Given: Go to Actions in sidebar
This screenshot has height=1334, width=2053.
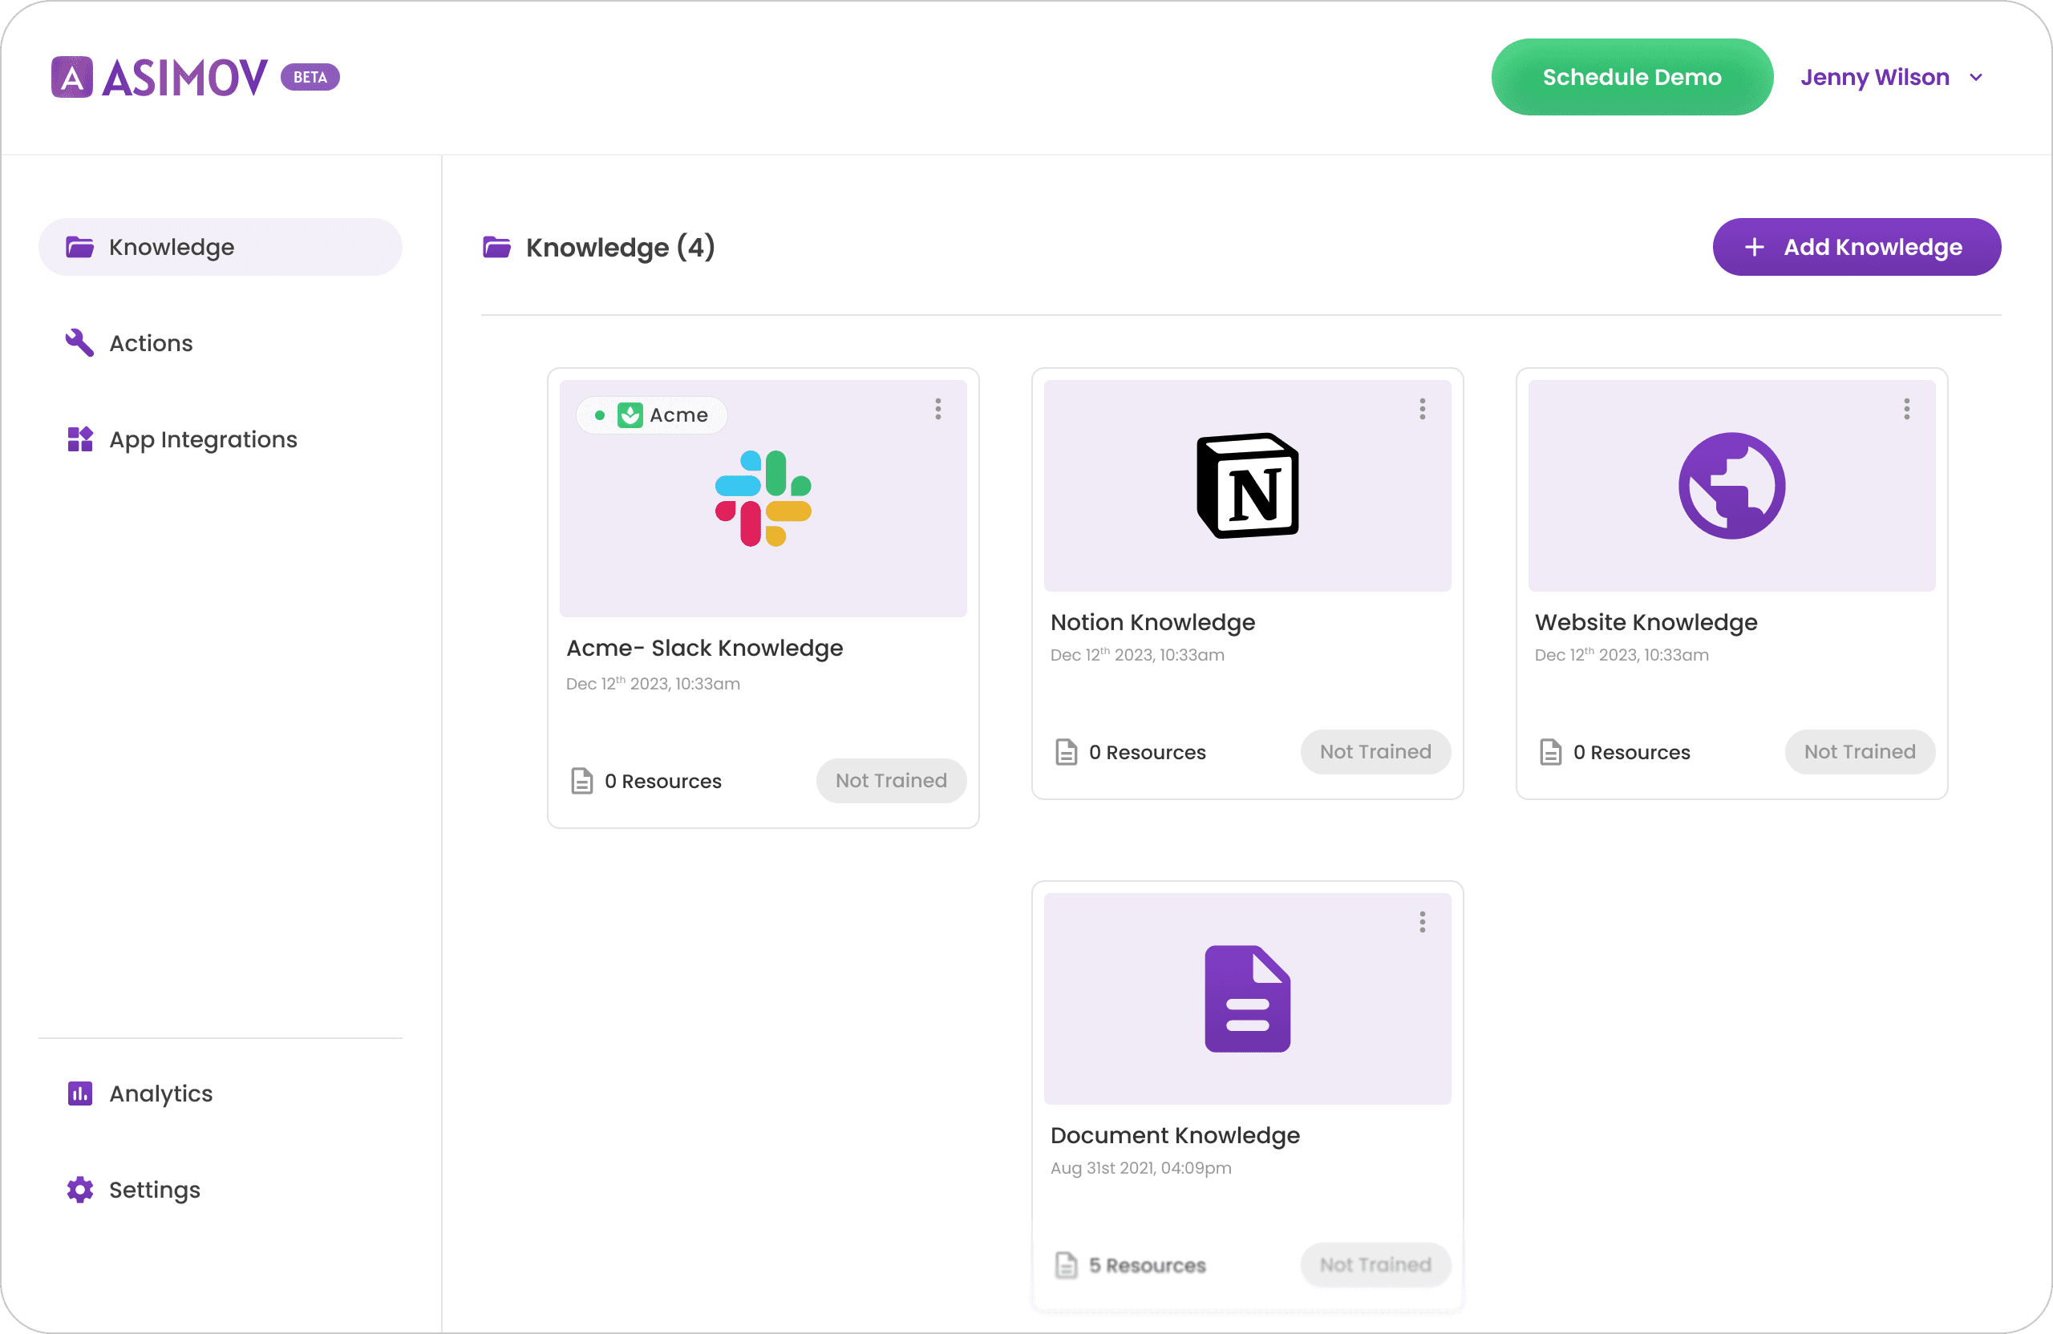Looking at the screenshot, I should 151,343.
